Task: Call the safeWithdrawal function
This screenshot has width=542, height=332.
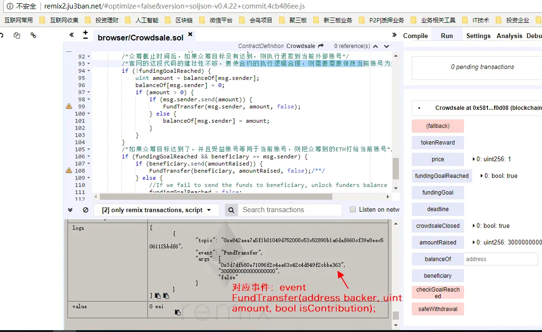Action: 437,309
